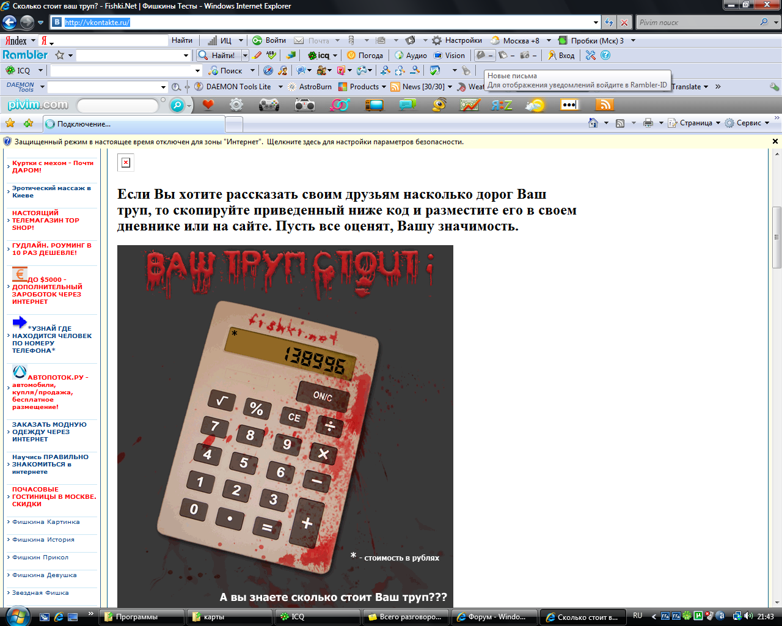Screen dimensions: 782x626
Task: Click the Войти button in Yandex bar
Action: (269, 40)
